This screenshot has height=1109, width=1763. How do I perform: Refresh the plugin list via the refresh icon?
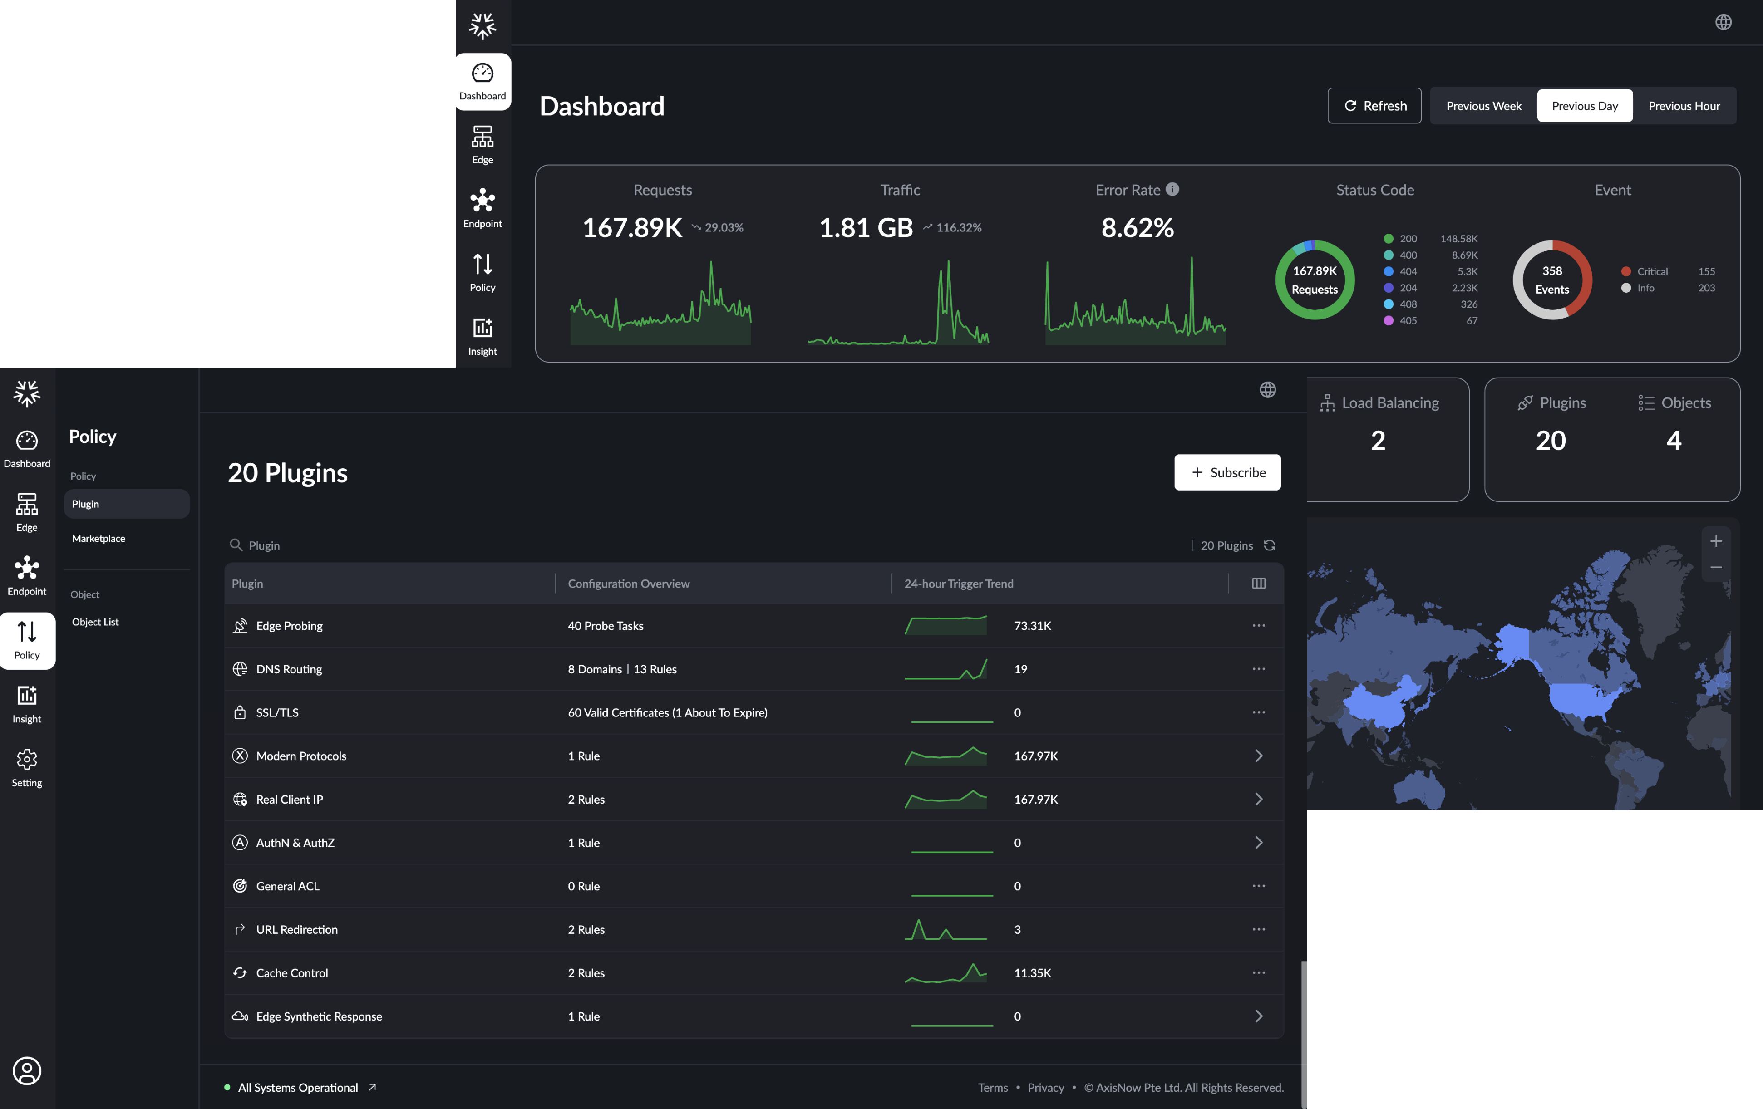[x=1269, y=545]
